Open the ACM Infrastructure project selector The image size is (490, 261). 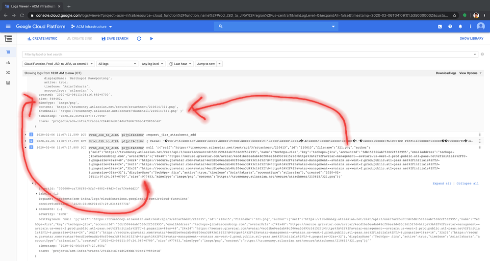[x=92, y=26]
